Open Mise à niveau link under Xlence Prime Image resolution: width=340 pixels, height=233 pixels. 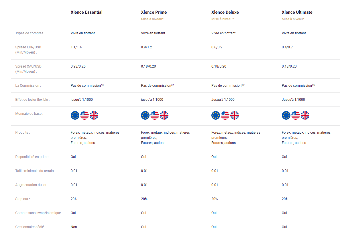tap(152, 19)
